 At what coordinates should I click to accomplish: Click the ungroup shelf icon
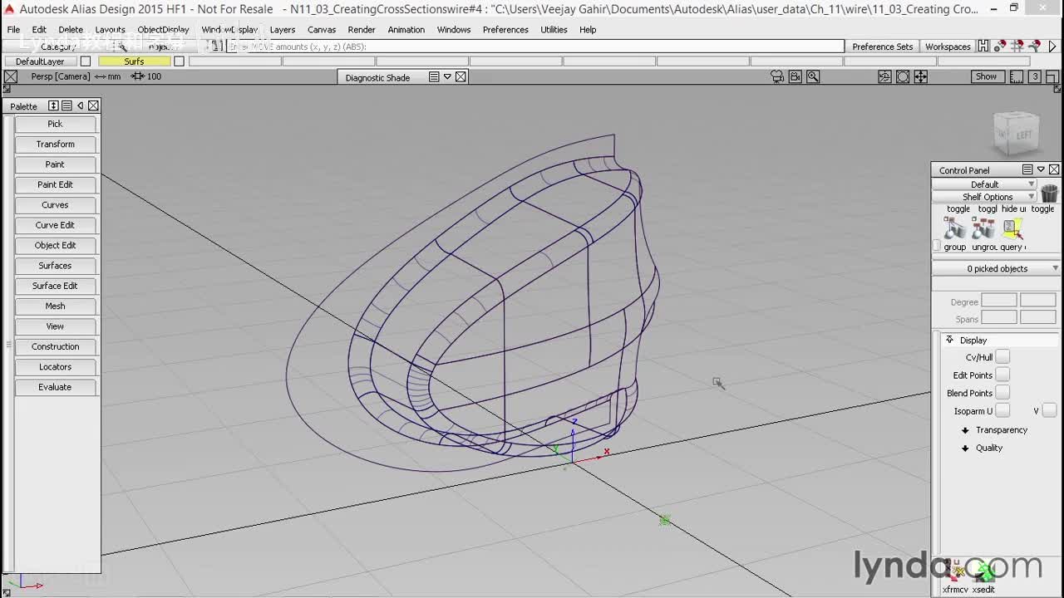point(983,228)
